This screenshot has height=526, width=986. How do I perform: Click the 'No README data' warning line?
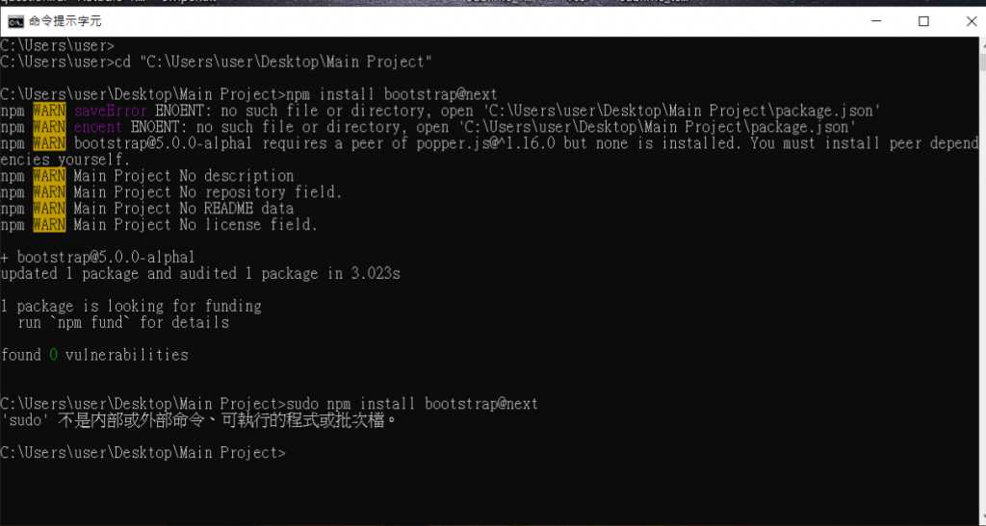(x=147, y=209)
